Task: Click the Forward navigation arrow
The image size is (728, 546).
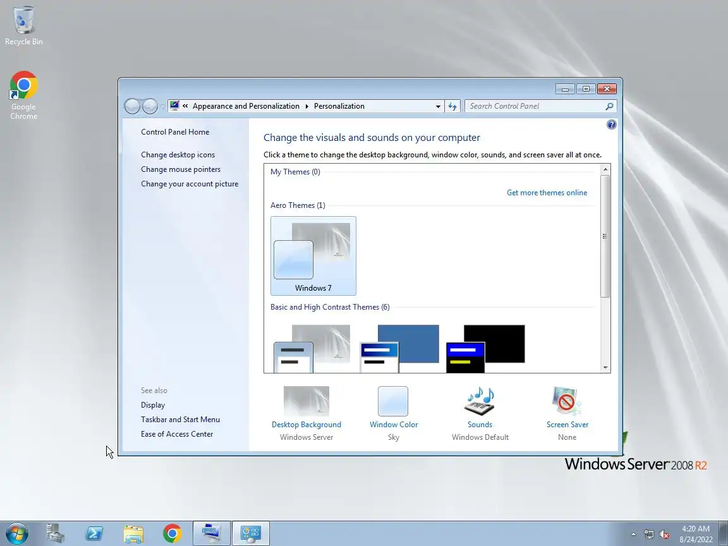Action: click(x=150, y=106)
